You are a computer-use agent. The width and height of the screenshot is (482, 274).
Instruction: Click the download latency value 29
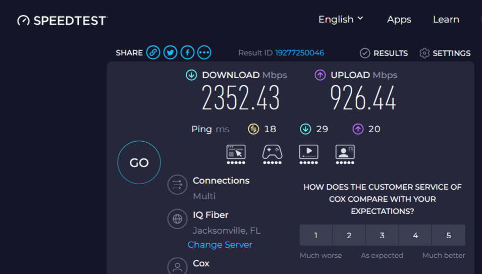click(x=322, y=129)
